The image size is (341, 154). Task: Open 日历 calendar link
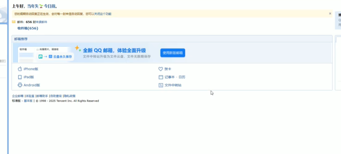coord(182,77)
